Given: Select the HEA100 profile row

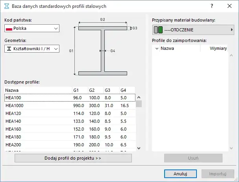Looking at the screenshot, I should [69, 98].
